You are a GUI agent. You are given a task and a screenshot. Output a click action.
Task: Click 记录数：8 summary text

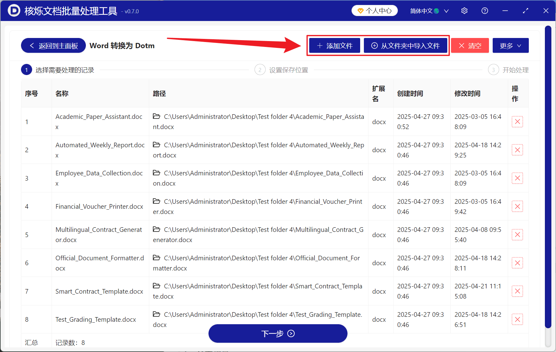70,343
